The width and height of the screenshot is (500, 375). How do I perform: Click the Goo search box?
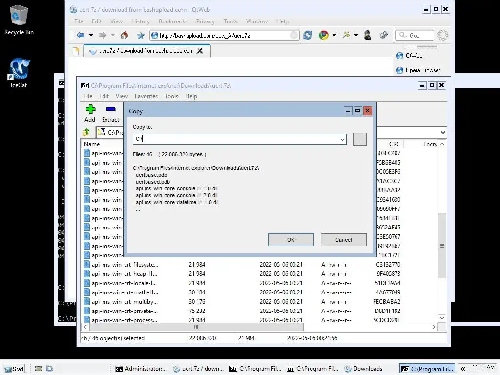tap(415, 35)
